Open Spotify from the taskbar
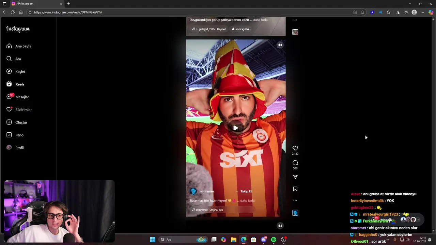The width and height of the screenshot is (436, 245). tap(274, 240)
